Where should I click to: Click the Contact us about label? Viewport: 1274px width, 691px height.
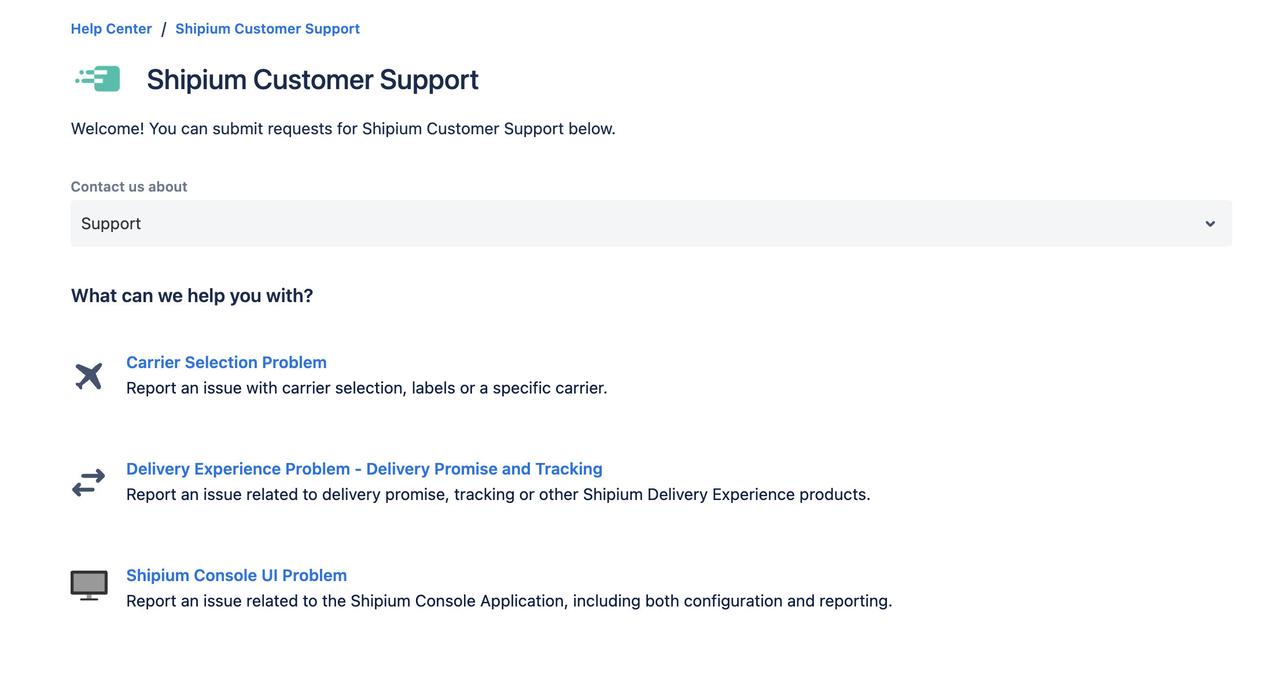(129, 187)
